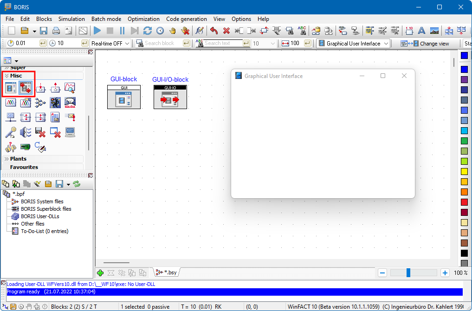Image resolution: width=472 pixels, height=311 pixels.
Task: Click the blue refresh arrows toolbar icon
Action: pyautogui.click(x=147, y=31)
